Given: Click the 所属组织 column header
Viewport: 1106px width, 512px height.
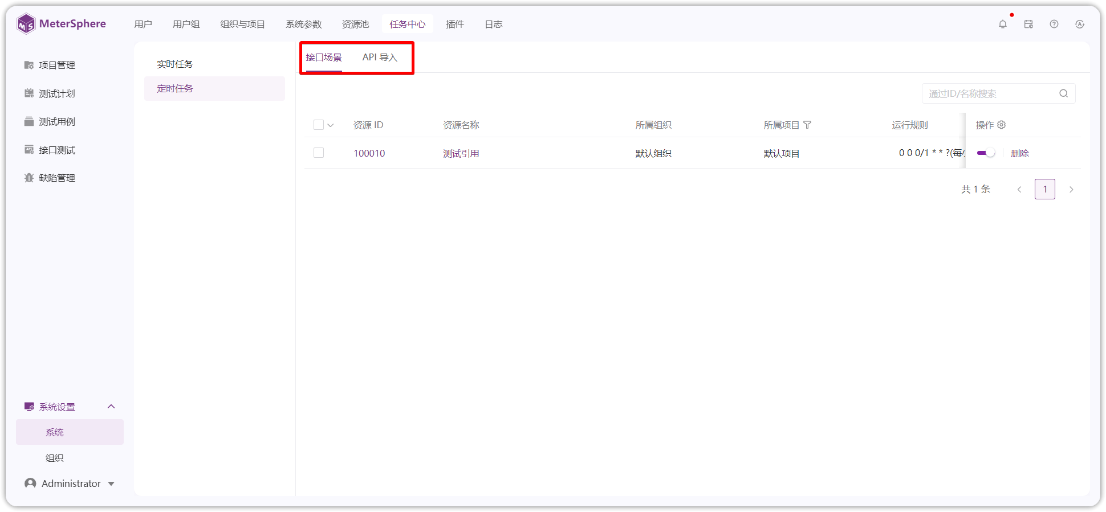Looking at the screenshot, I should tap(653, 125).
